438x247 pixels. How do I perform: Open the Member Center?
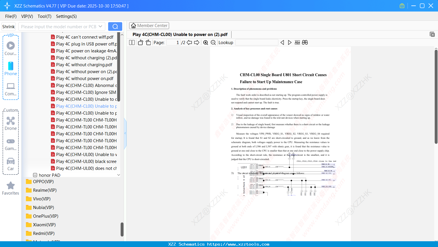click(149, 26)
